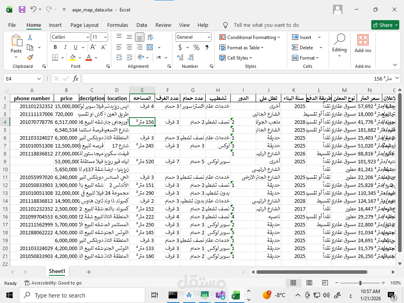Increase indent in Alignment group
The width and height of the screenshot is (404, 303).
click(x=129, y=58)
